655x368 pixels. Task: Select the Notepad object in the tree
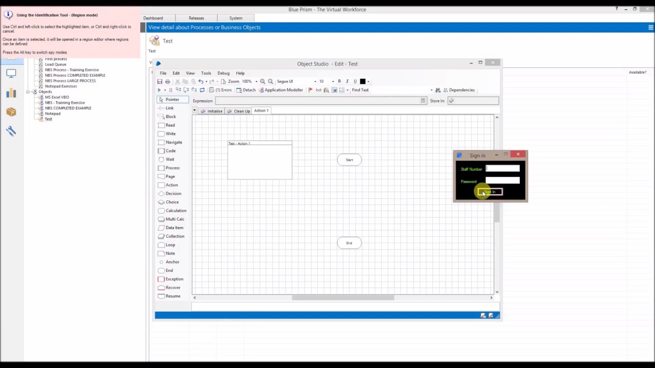point(53,113)
